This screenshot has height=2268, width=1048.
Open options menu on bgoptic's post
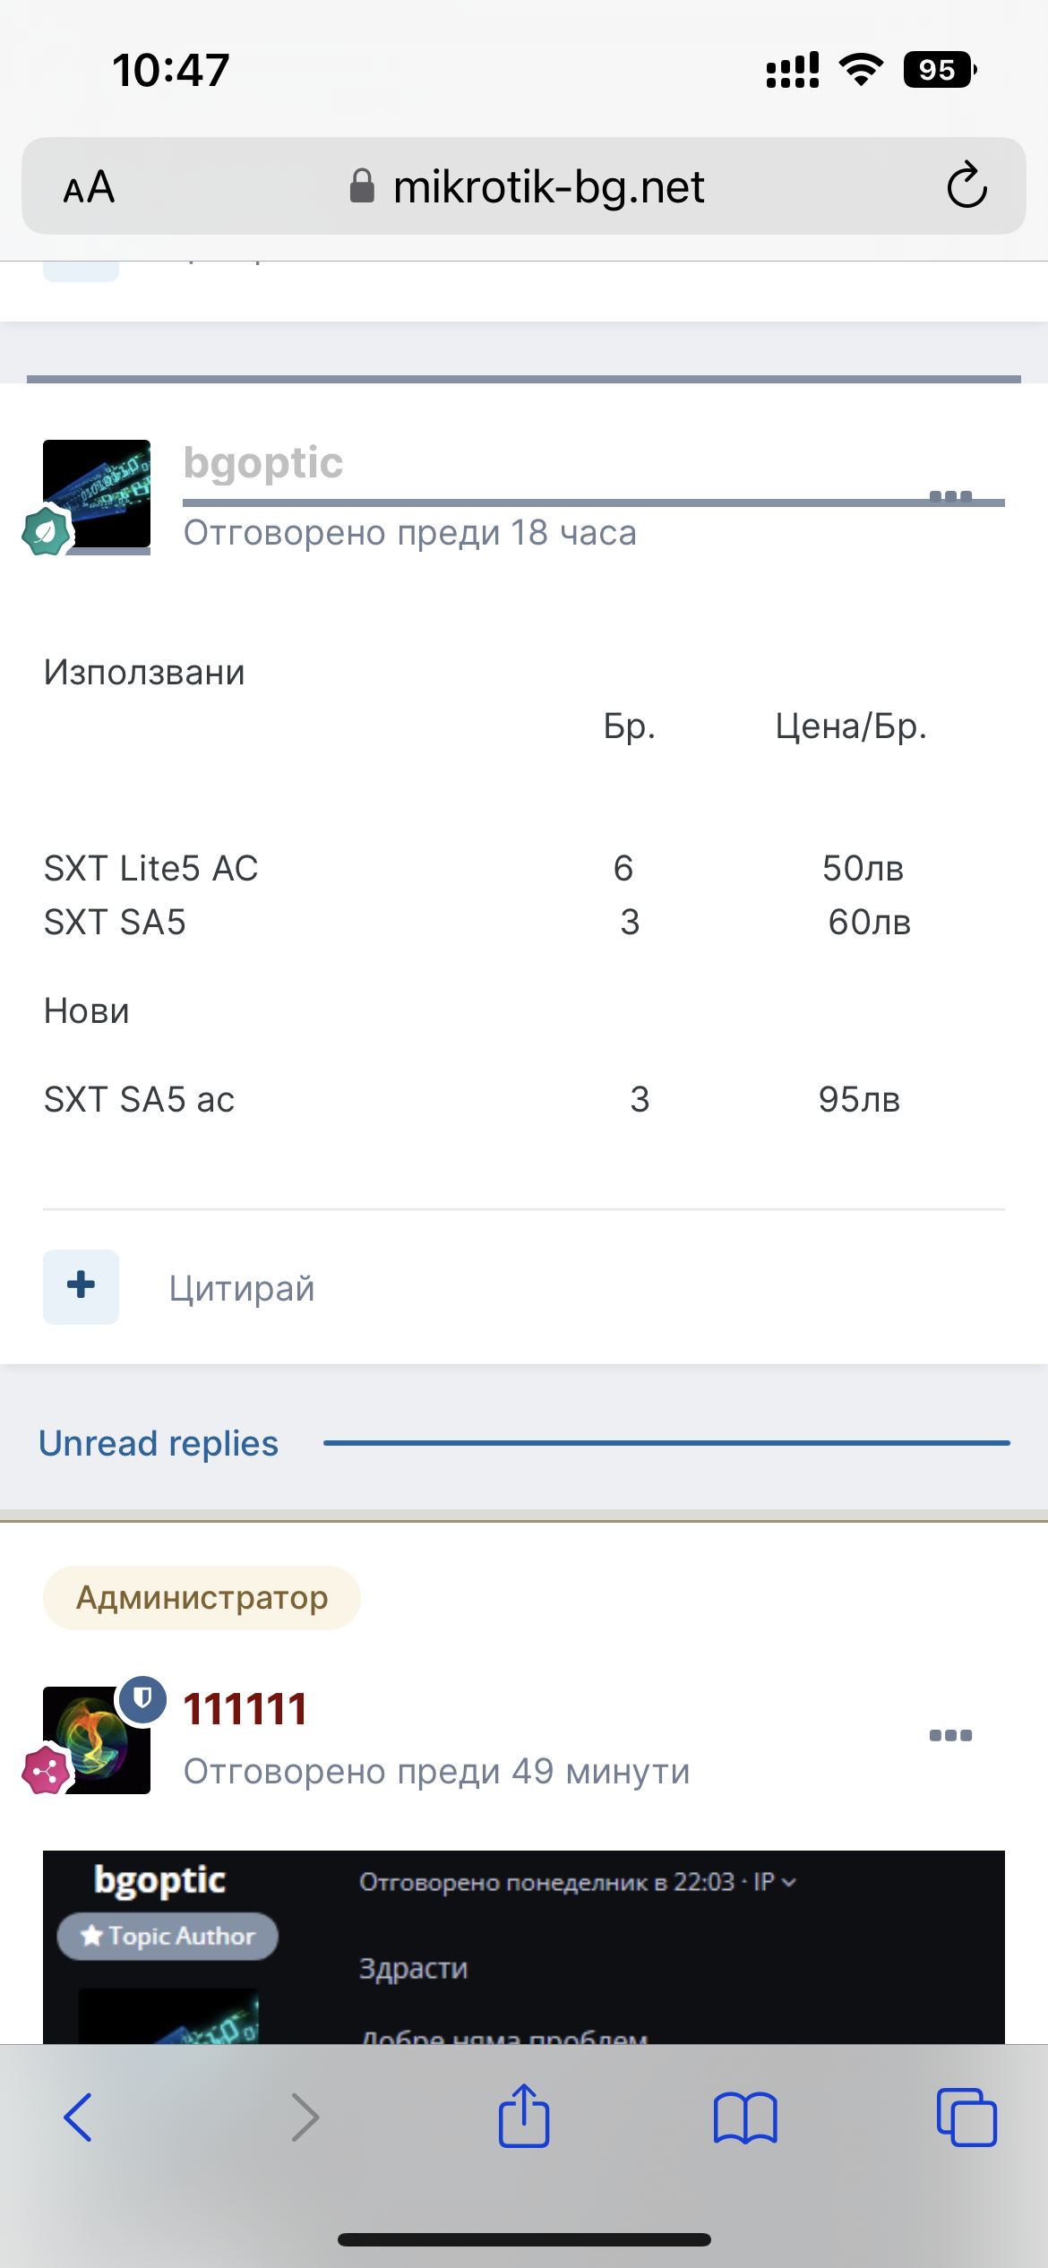[x=950, y=496]
